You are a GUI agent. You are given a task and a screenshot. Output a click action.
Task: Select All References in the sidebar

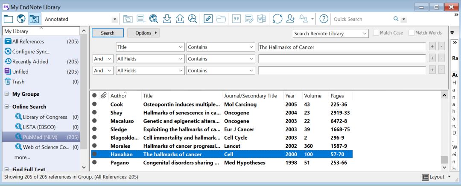point(41,42)
